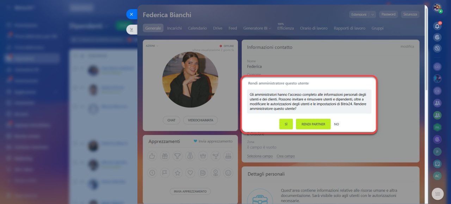Open notifications bell with 23 badge
Image resolution: width=451 pixels, height=204 pixels.
[437, 26]
